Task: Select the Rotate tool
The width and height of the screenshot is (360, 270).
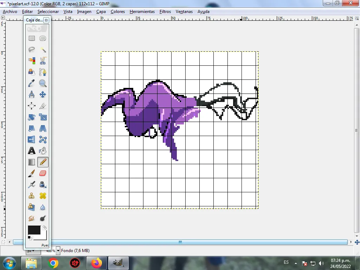Action: (32, 117)
